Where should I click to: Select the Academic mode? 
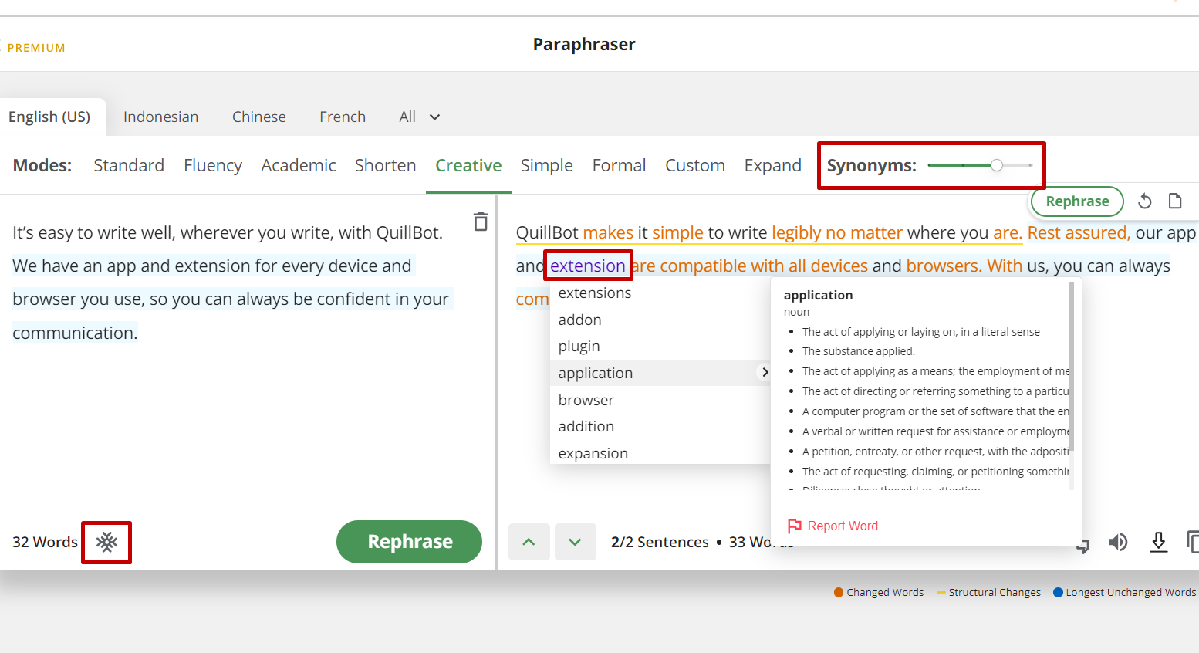[298, 166]
